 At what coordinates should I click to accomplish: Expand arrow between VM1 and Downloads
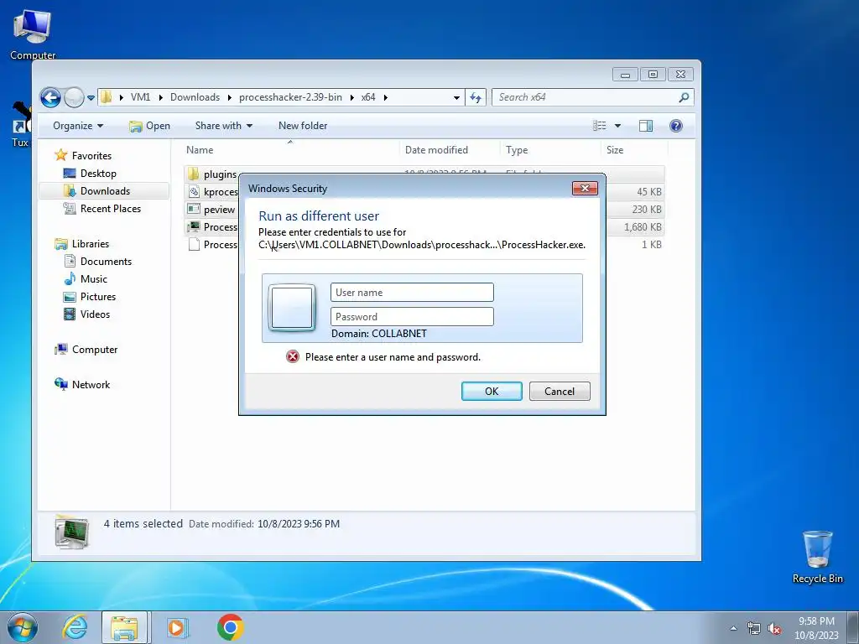pyautogui.click(x=160, y=97)
